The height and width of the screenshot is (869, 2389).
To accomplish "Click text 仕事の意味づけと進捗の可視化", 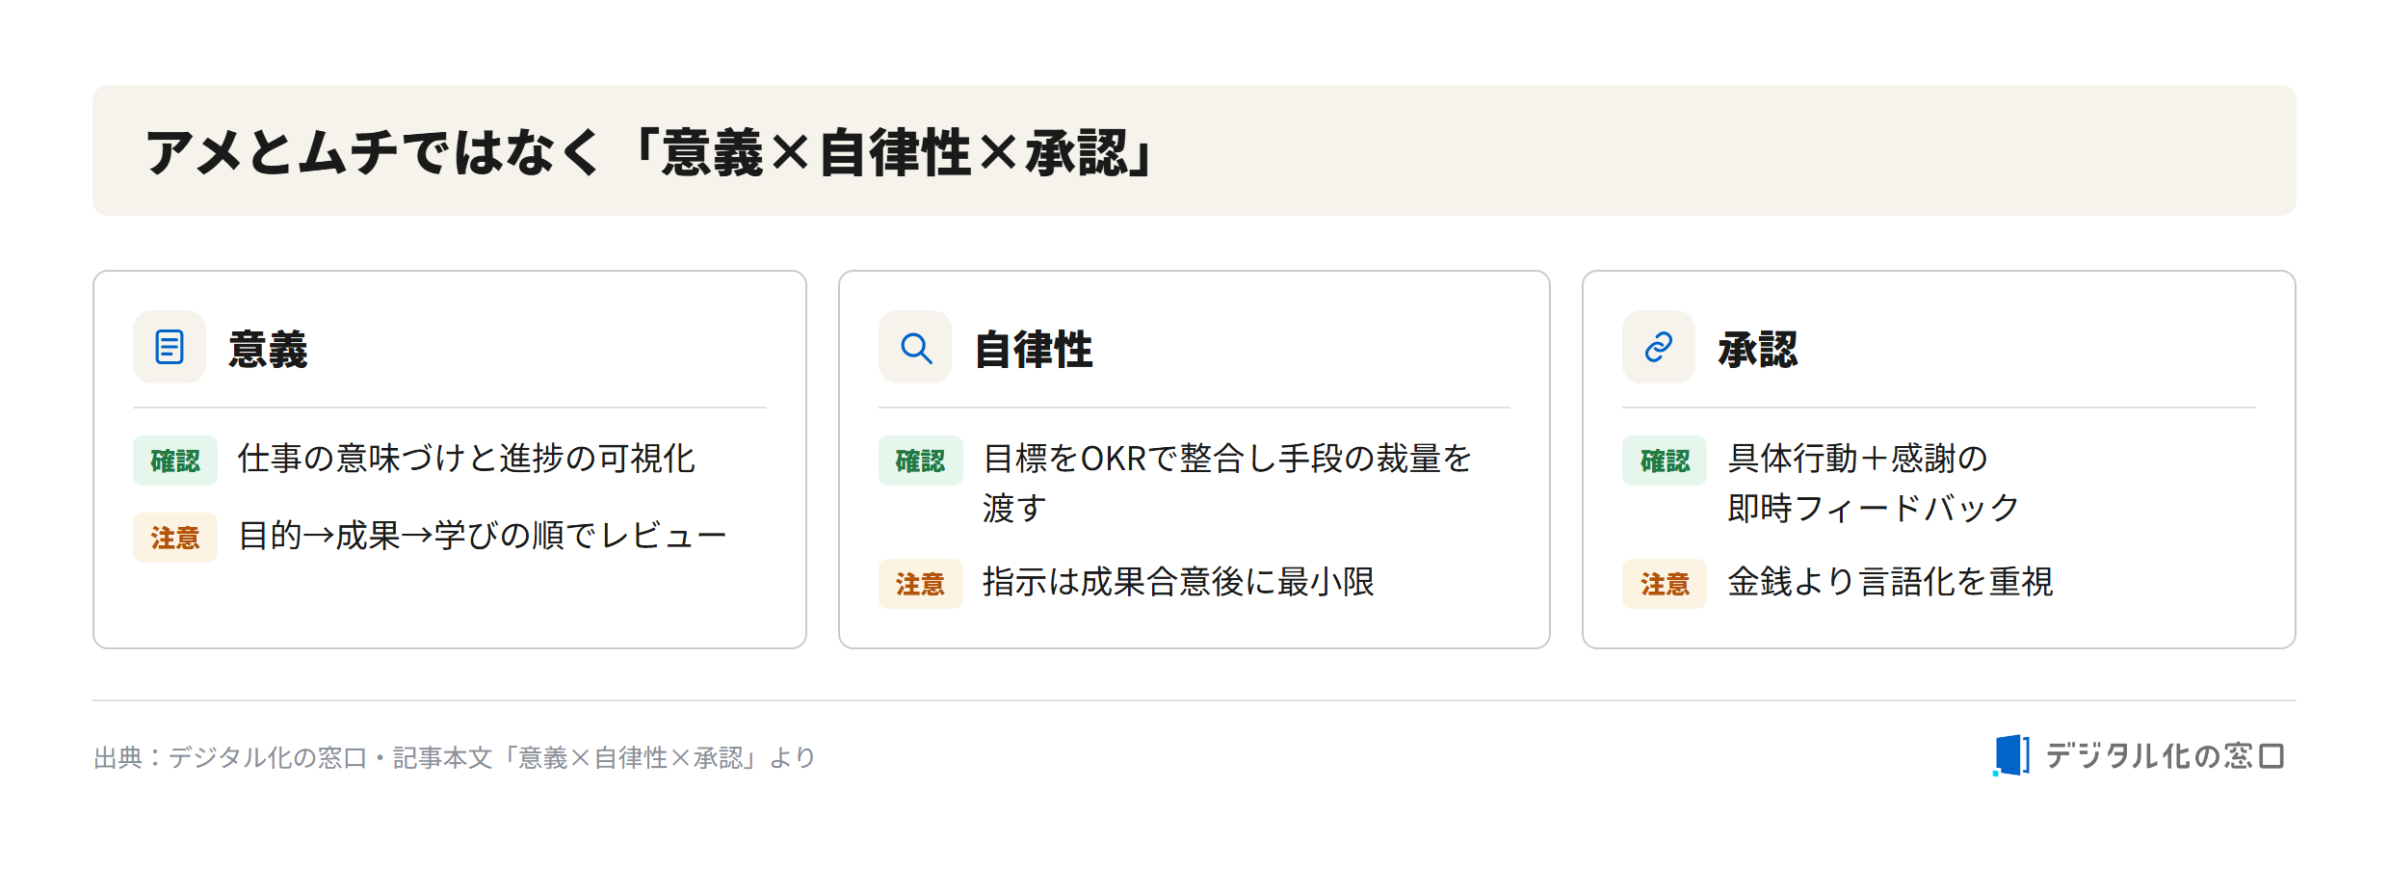I will tap(466, 459).
